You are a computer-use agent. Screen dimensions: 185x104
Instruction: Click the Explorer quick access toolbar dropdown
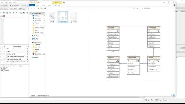[x=38, y=3]
